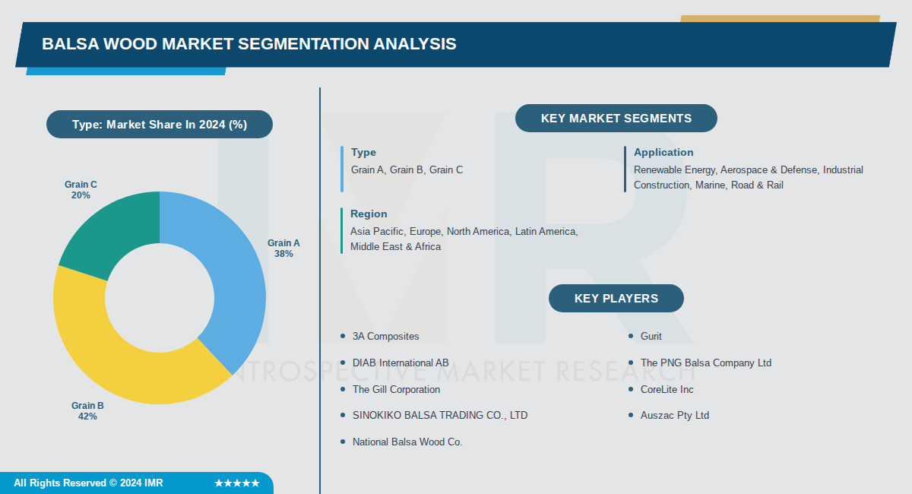912x494 pixels.
Task: Click the five-star rating in footer
Action: pos(236,483)
